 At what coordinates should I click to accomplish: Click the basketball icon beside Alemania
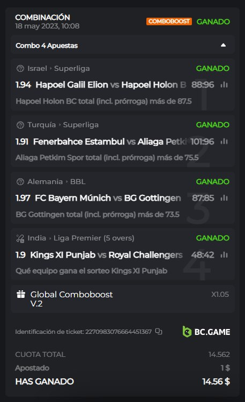(x=20, y=182)
